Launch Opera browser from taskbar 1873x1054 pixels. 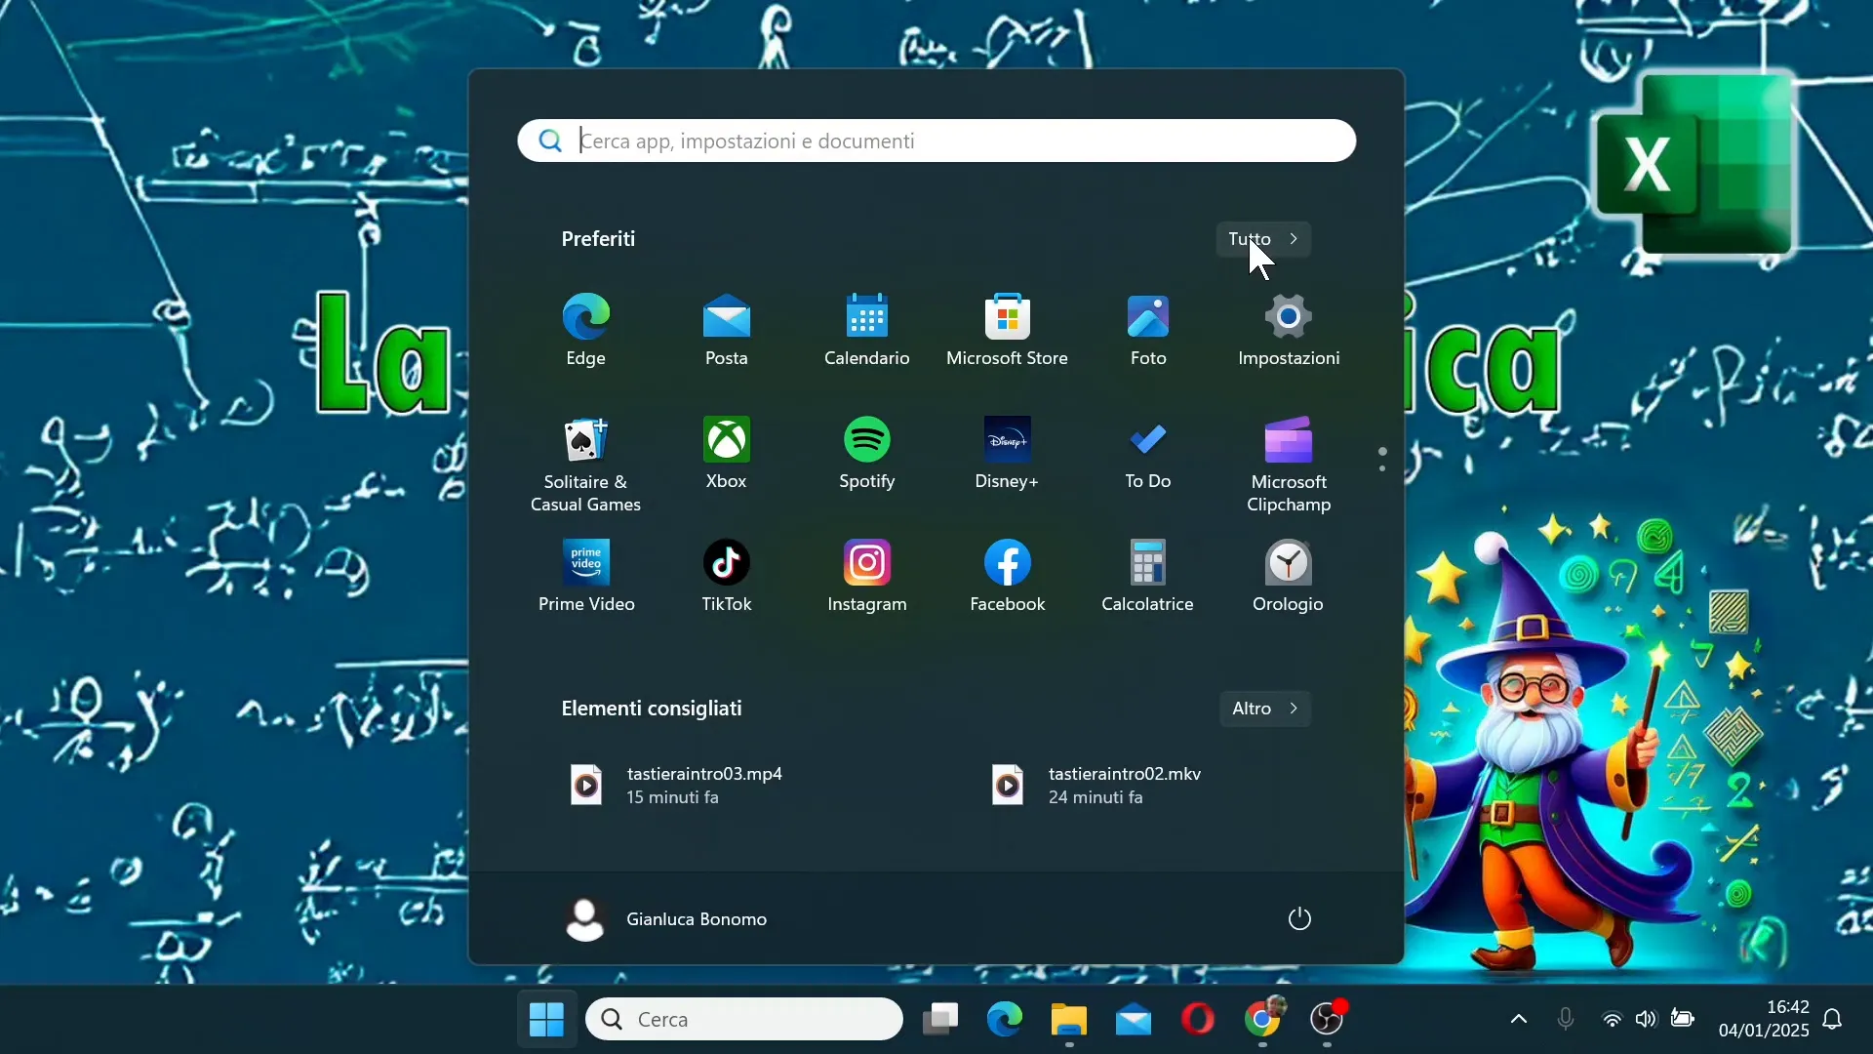(x=1198, y=1020)
